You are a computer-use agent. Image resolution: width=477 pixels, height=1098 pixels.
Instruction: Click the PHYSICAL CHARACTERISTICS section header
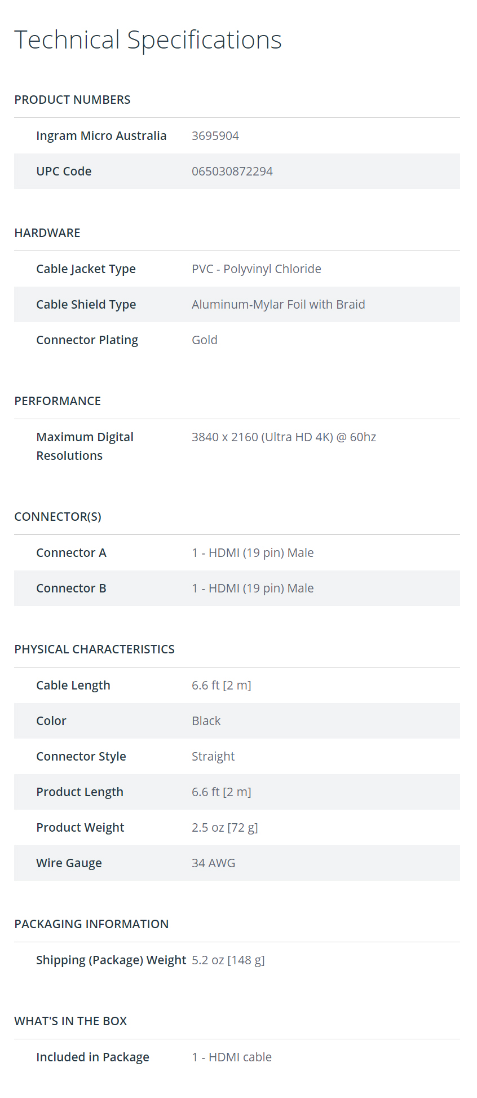point(94,649)
